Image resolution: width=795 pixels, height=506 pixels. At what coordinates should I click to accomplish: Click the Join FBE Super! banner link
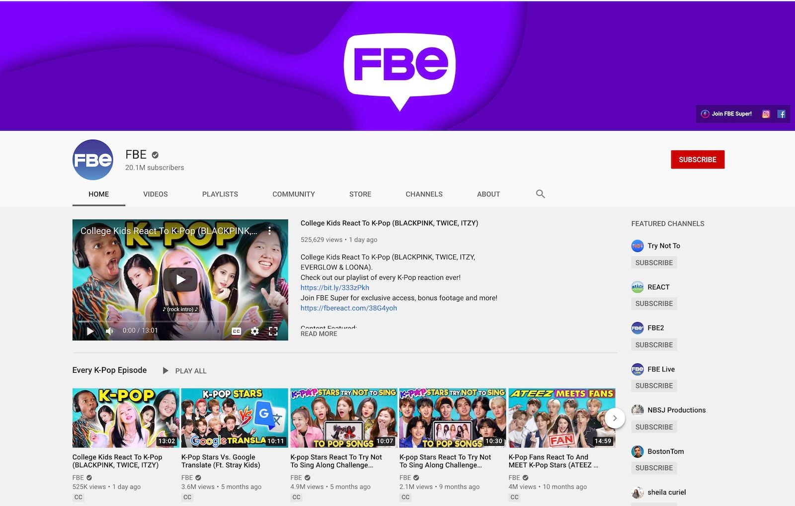(726, 114)
